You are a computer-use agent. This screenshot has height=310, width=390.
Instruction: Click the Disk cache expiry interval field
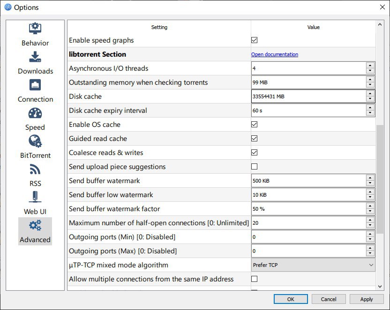click(x=308, y=111)
